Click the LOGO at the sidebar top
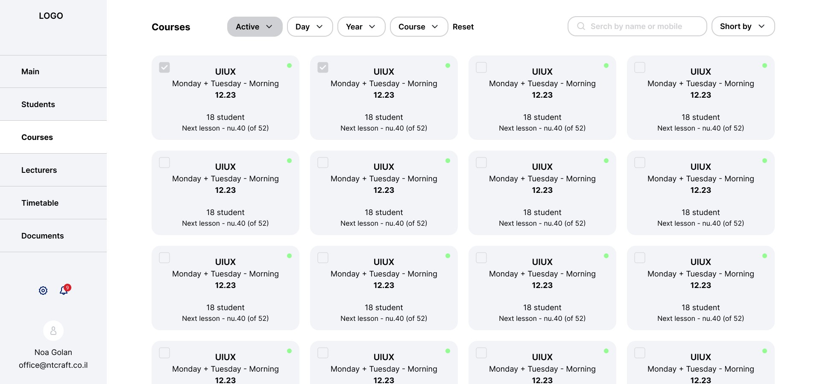This screenshot has height=384, width=820. (51, 16)
